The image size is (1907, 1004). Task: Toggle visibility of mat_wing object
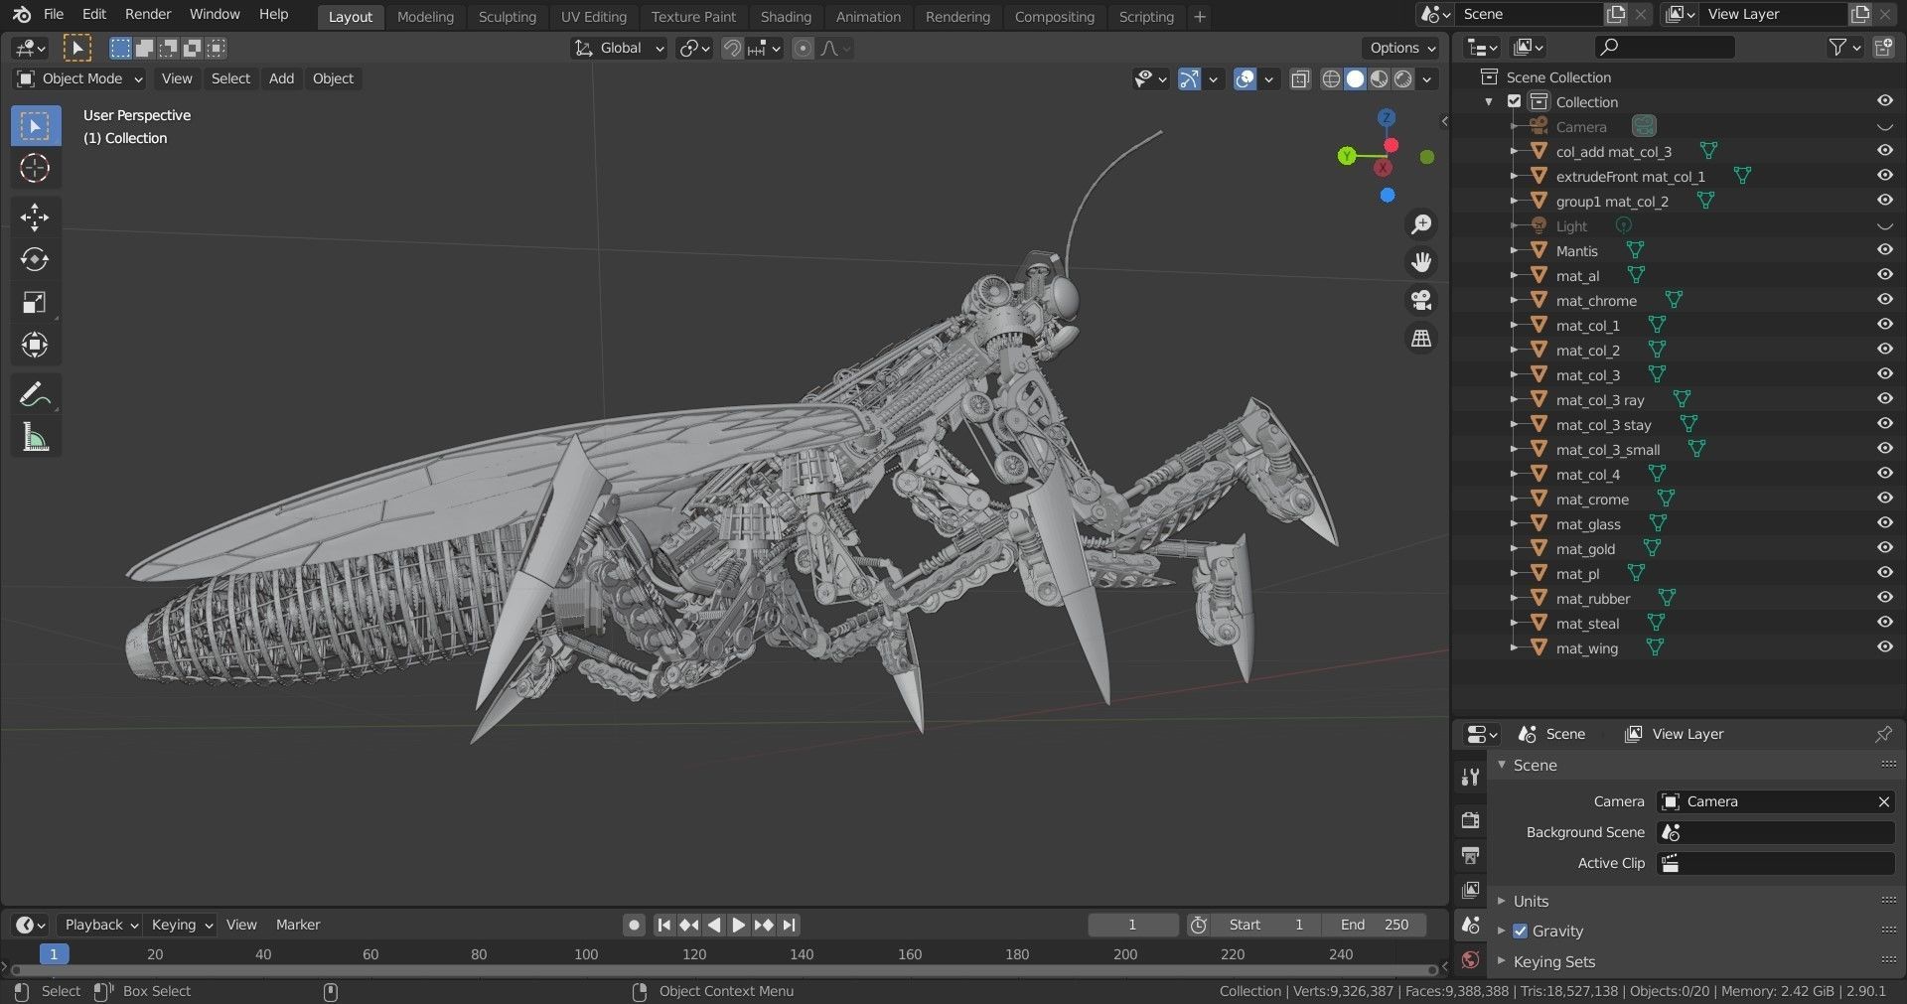click(1884, 647)
